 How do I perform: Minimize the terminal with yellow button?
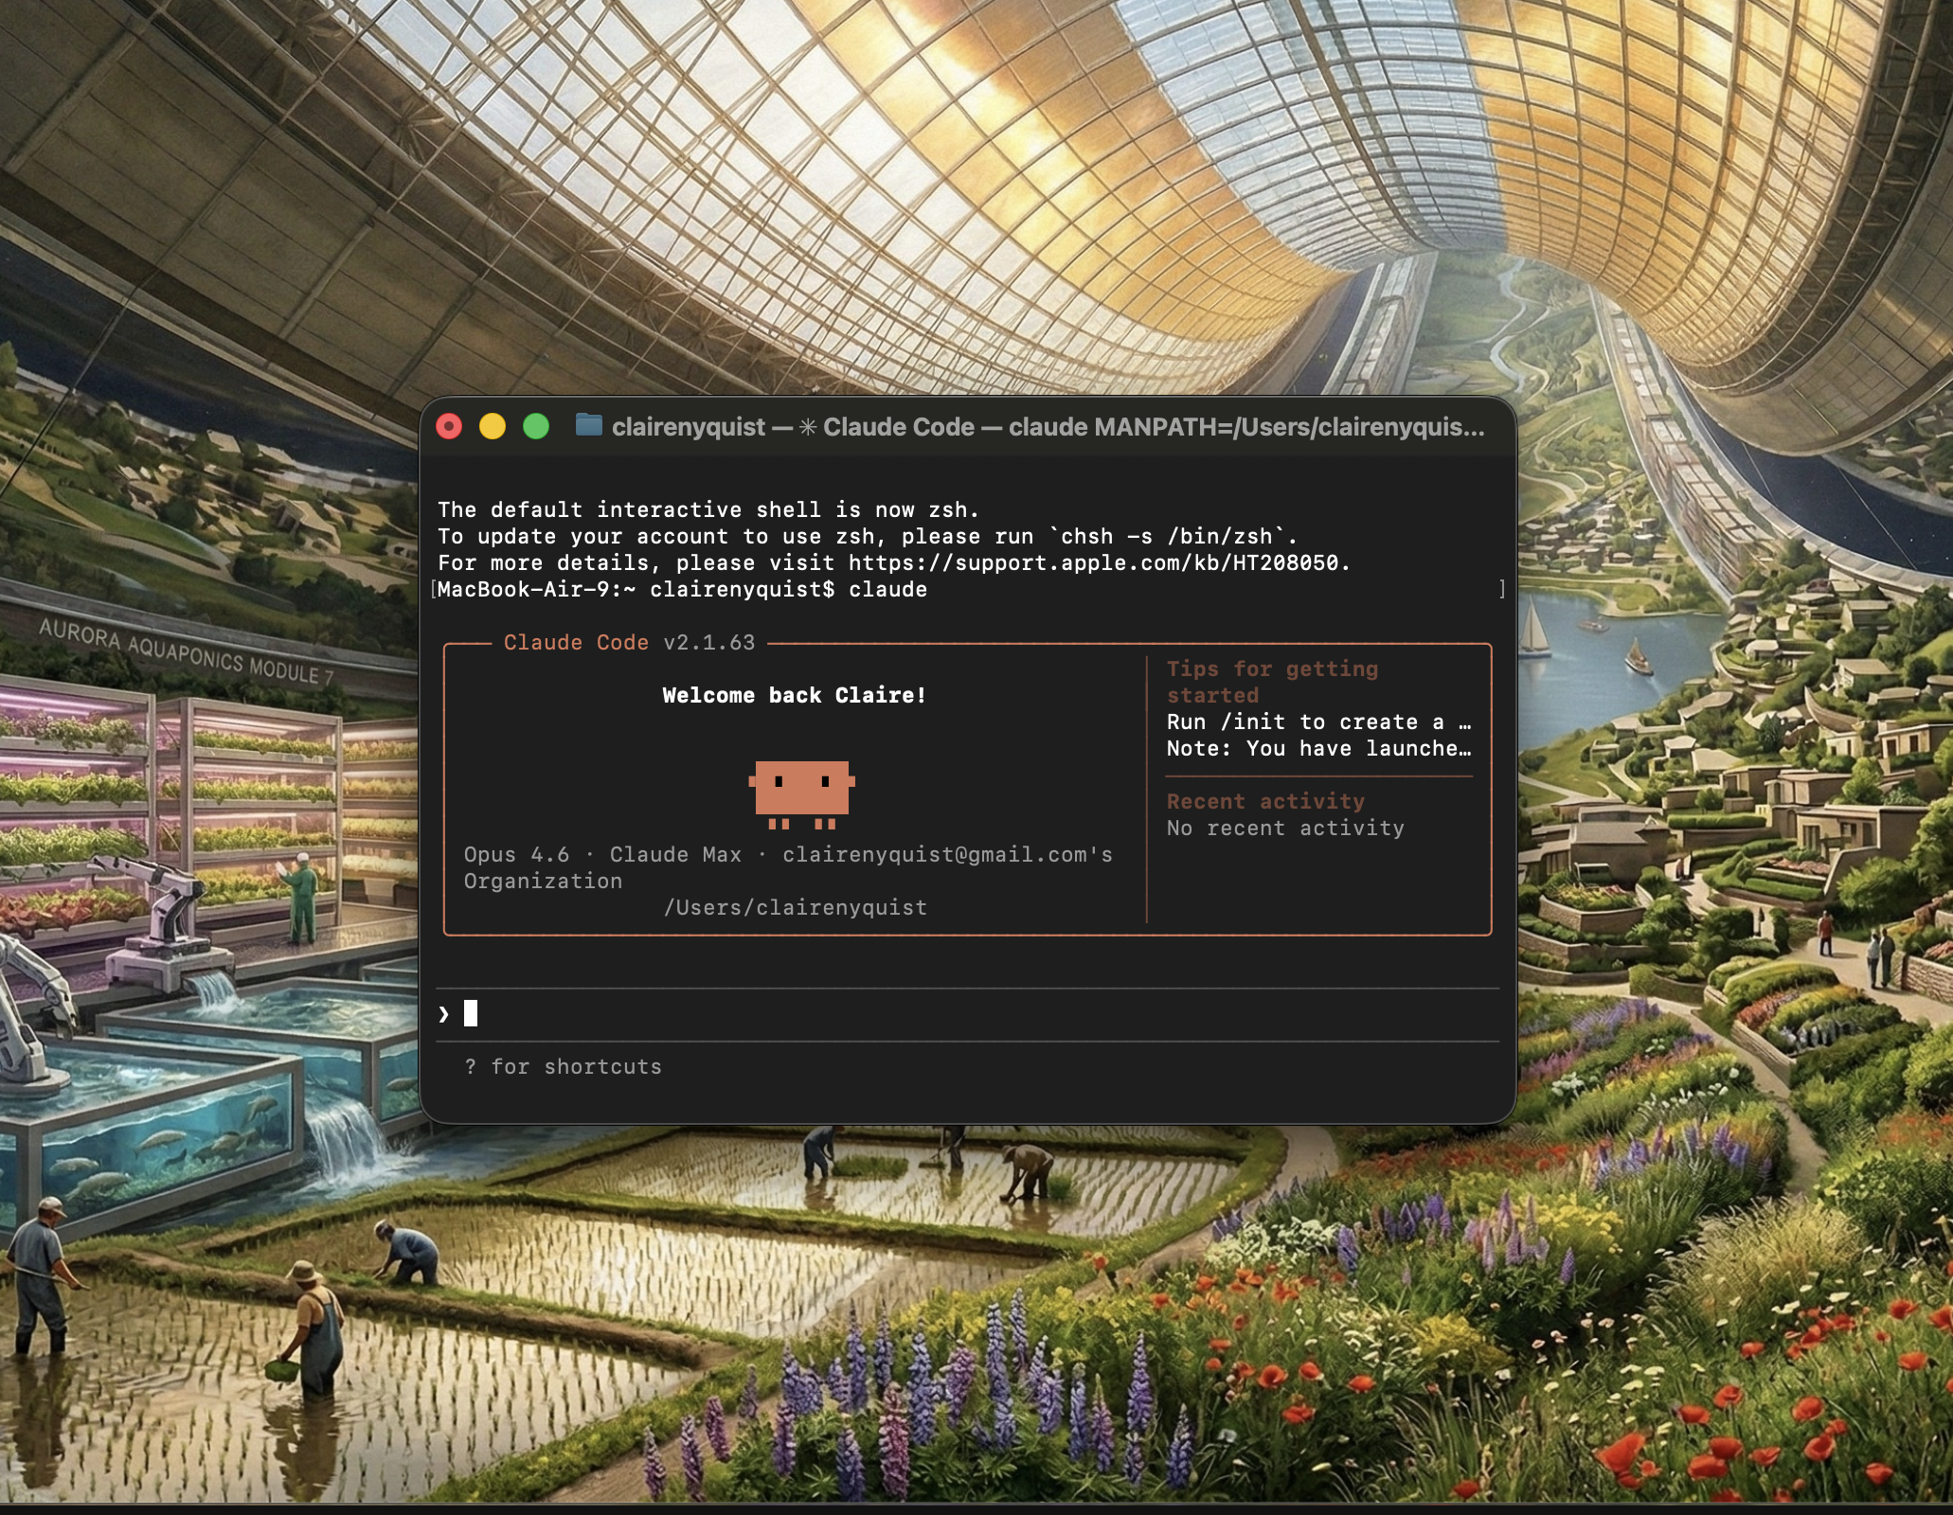pyautogui.click(x=493, y=427)
